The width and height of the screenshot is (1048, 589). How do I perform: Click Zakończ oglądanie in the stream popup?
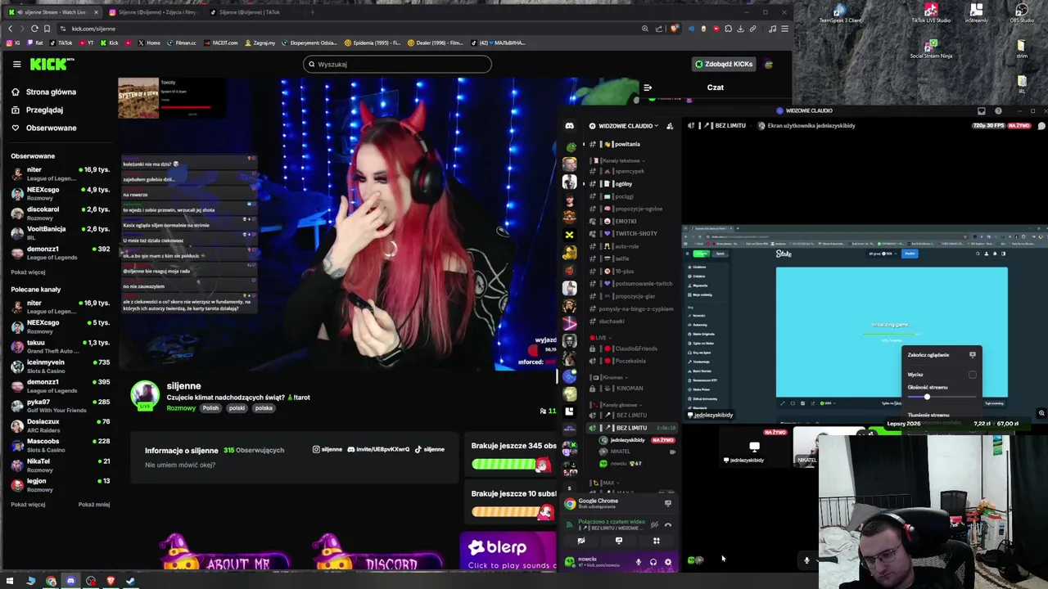pos(942,355)
